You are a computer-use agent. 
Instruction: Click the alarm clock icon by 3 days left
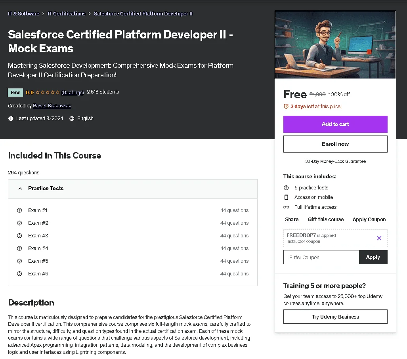point(286,106)
